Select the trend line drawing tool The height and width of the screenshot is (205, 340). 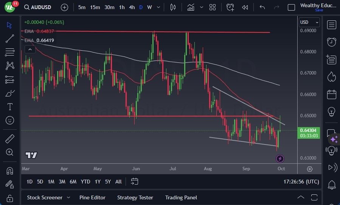pos(10,38)
